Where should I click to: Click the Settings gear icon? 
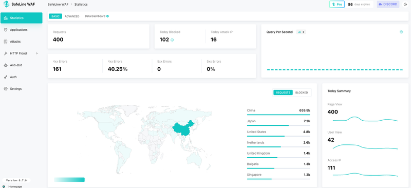[6, 89]
